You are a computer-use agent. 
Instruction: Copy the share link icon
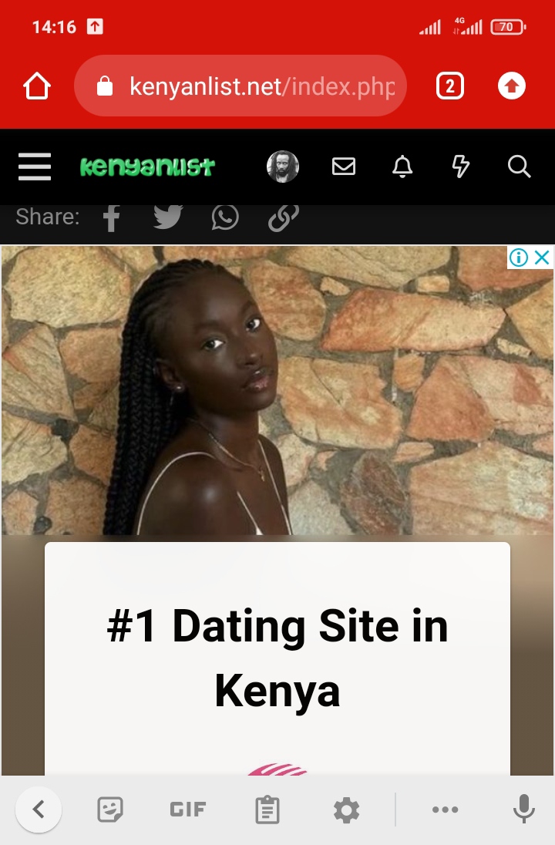pos(284,217)
